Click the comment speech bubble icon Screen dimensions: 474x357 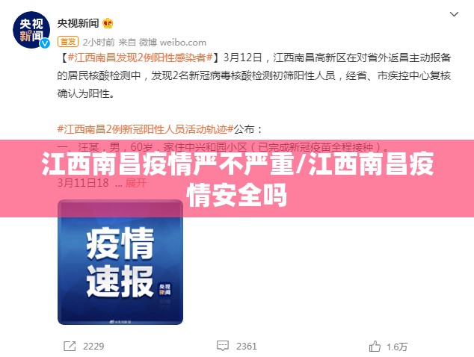point(223,346)
